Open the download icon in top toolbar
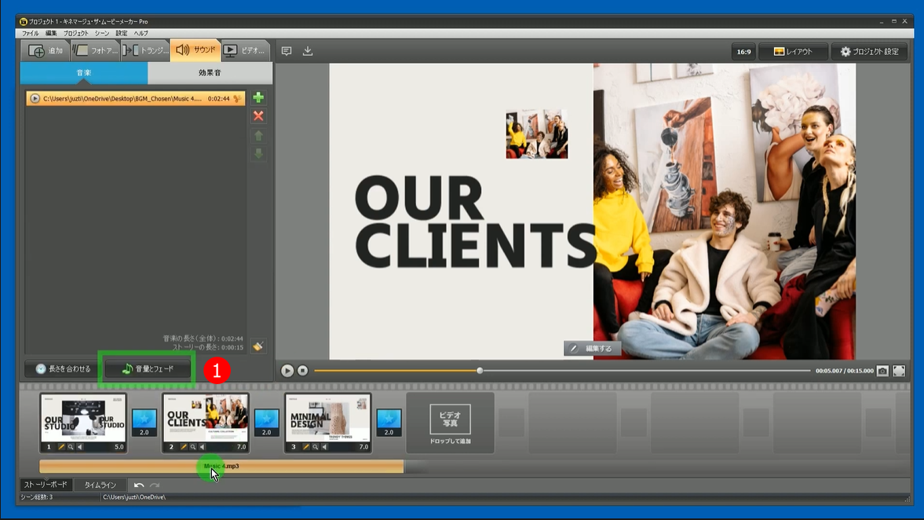924x520 pixels. [308, 51]
